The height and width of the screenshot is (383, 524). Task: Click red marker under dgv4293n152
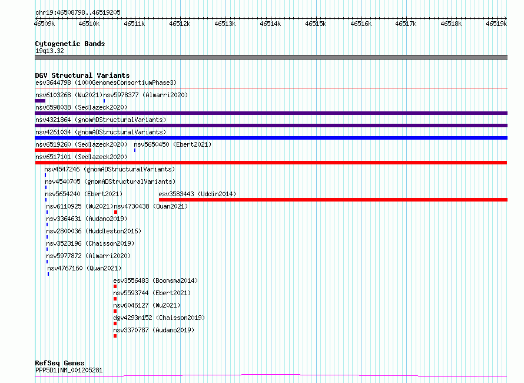click(x=115, y=323)
